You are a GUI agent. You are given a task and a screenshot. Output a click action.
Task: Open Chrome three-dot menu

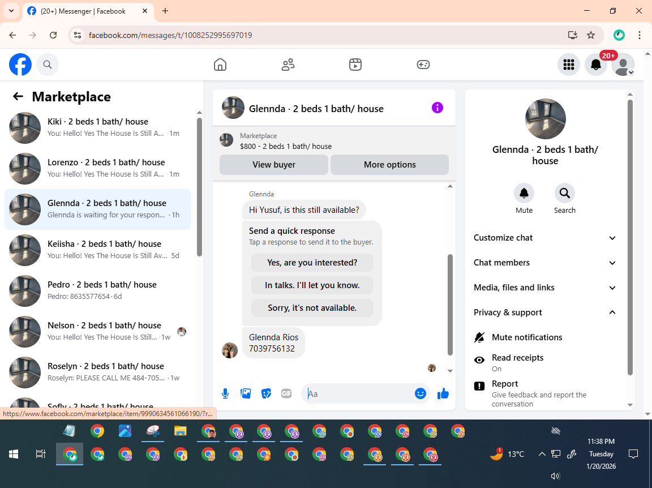(640, 35)
